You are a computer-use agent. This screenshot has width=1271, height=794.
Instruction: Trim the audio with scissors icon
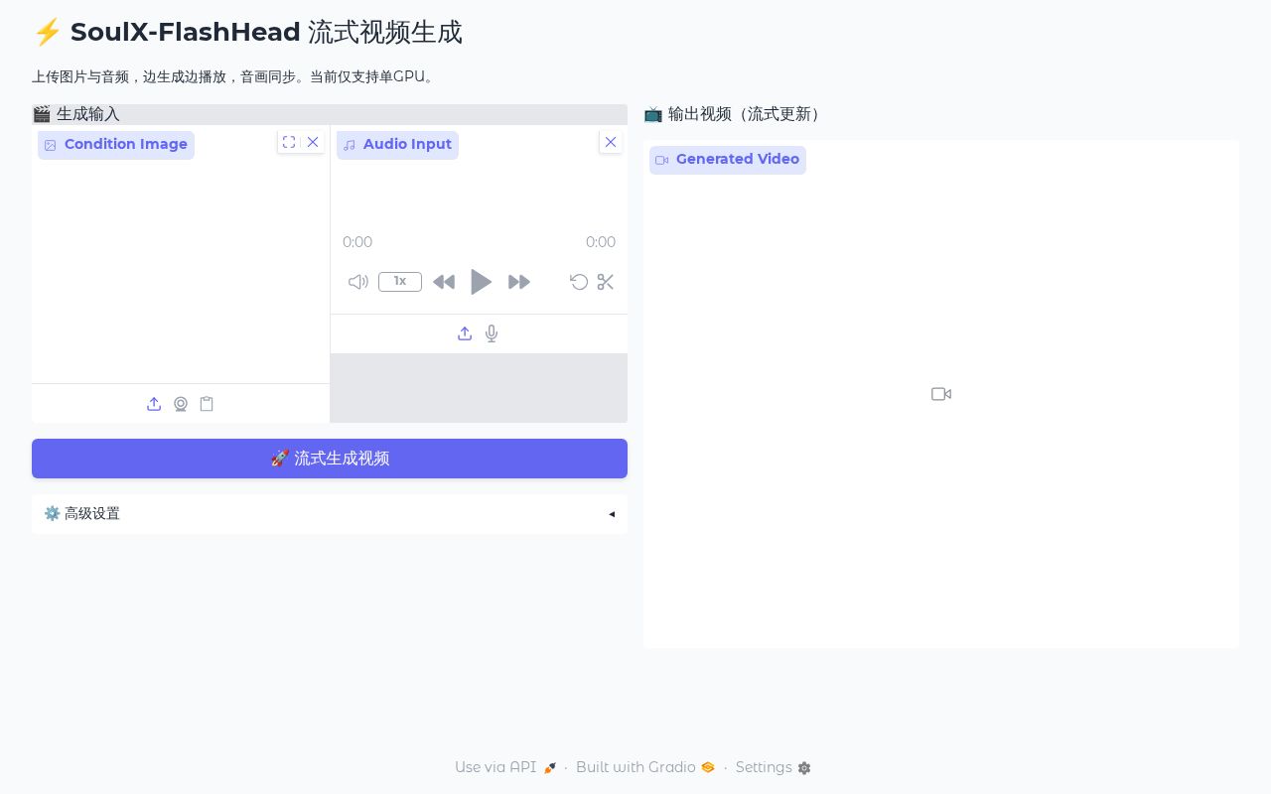click(x=606, y=282)
